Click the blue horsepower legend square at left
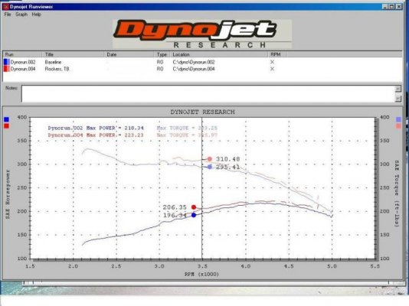 [x=7, y=119]
